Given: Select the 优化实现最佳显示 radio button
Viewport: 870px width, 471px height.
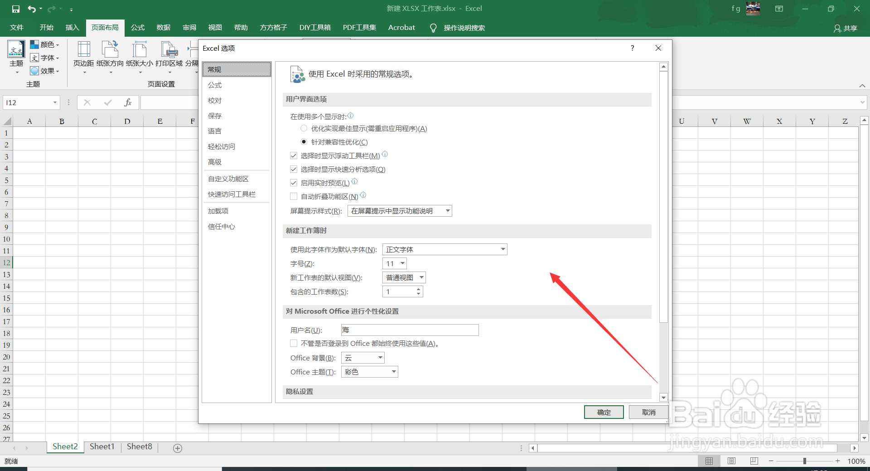Looking at the screenshot, I should (x=304, y=128).
